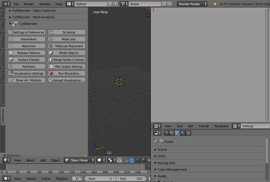Open the Format menu in text editor

[x=204, y=126]
